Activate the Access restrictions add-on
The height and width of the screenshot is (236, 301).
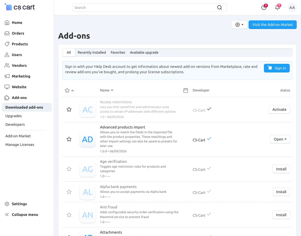coord(279,109)
